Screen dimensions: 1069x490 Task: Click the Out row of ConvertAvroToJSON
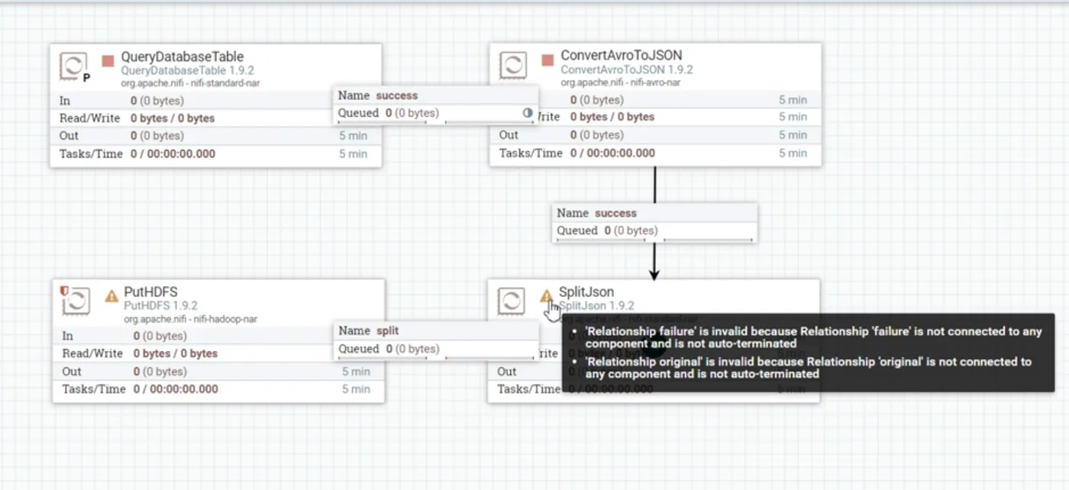pos(655,135)
